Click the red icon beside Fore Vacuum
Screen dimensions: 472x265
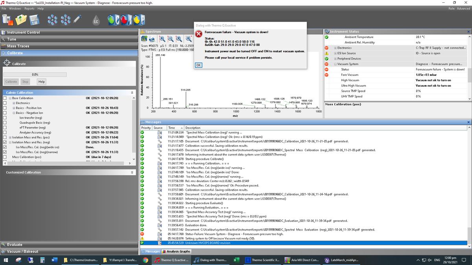(326, 75)
